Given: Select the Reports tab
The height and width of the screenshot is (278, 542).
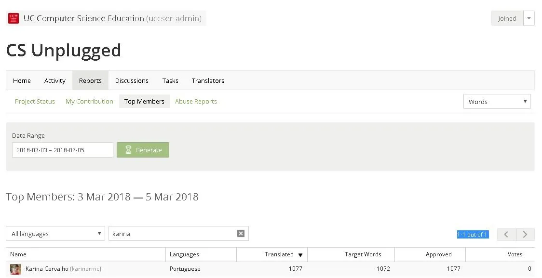Looking at the screenshot, I should 90,80.
